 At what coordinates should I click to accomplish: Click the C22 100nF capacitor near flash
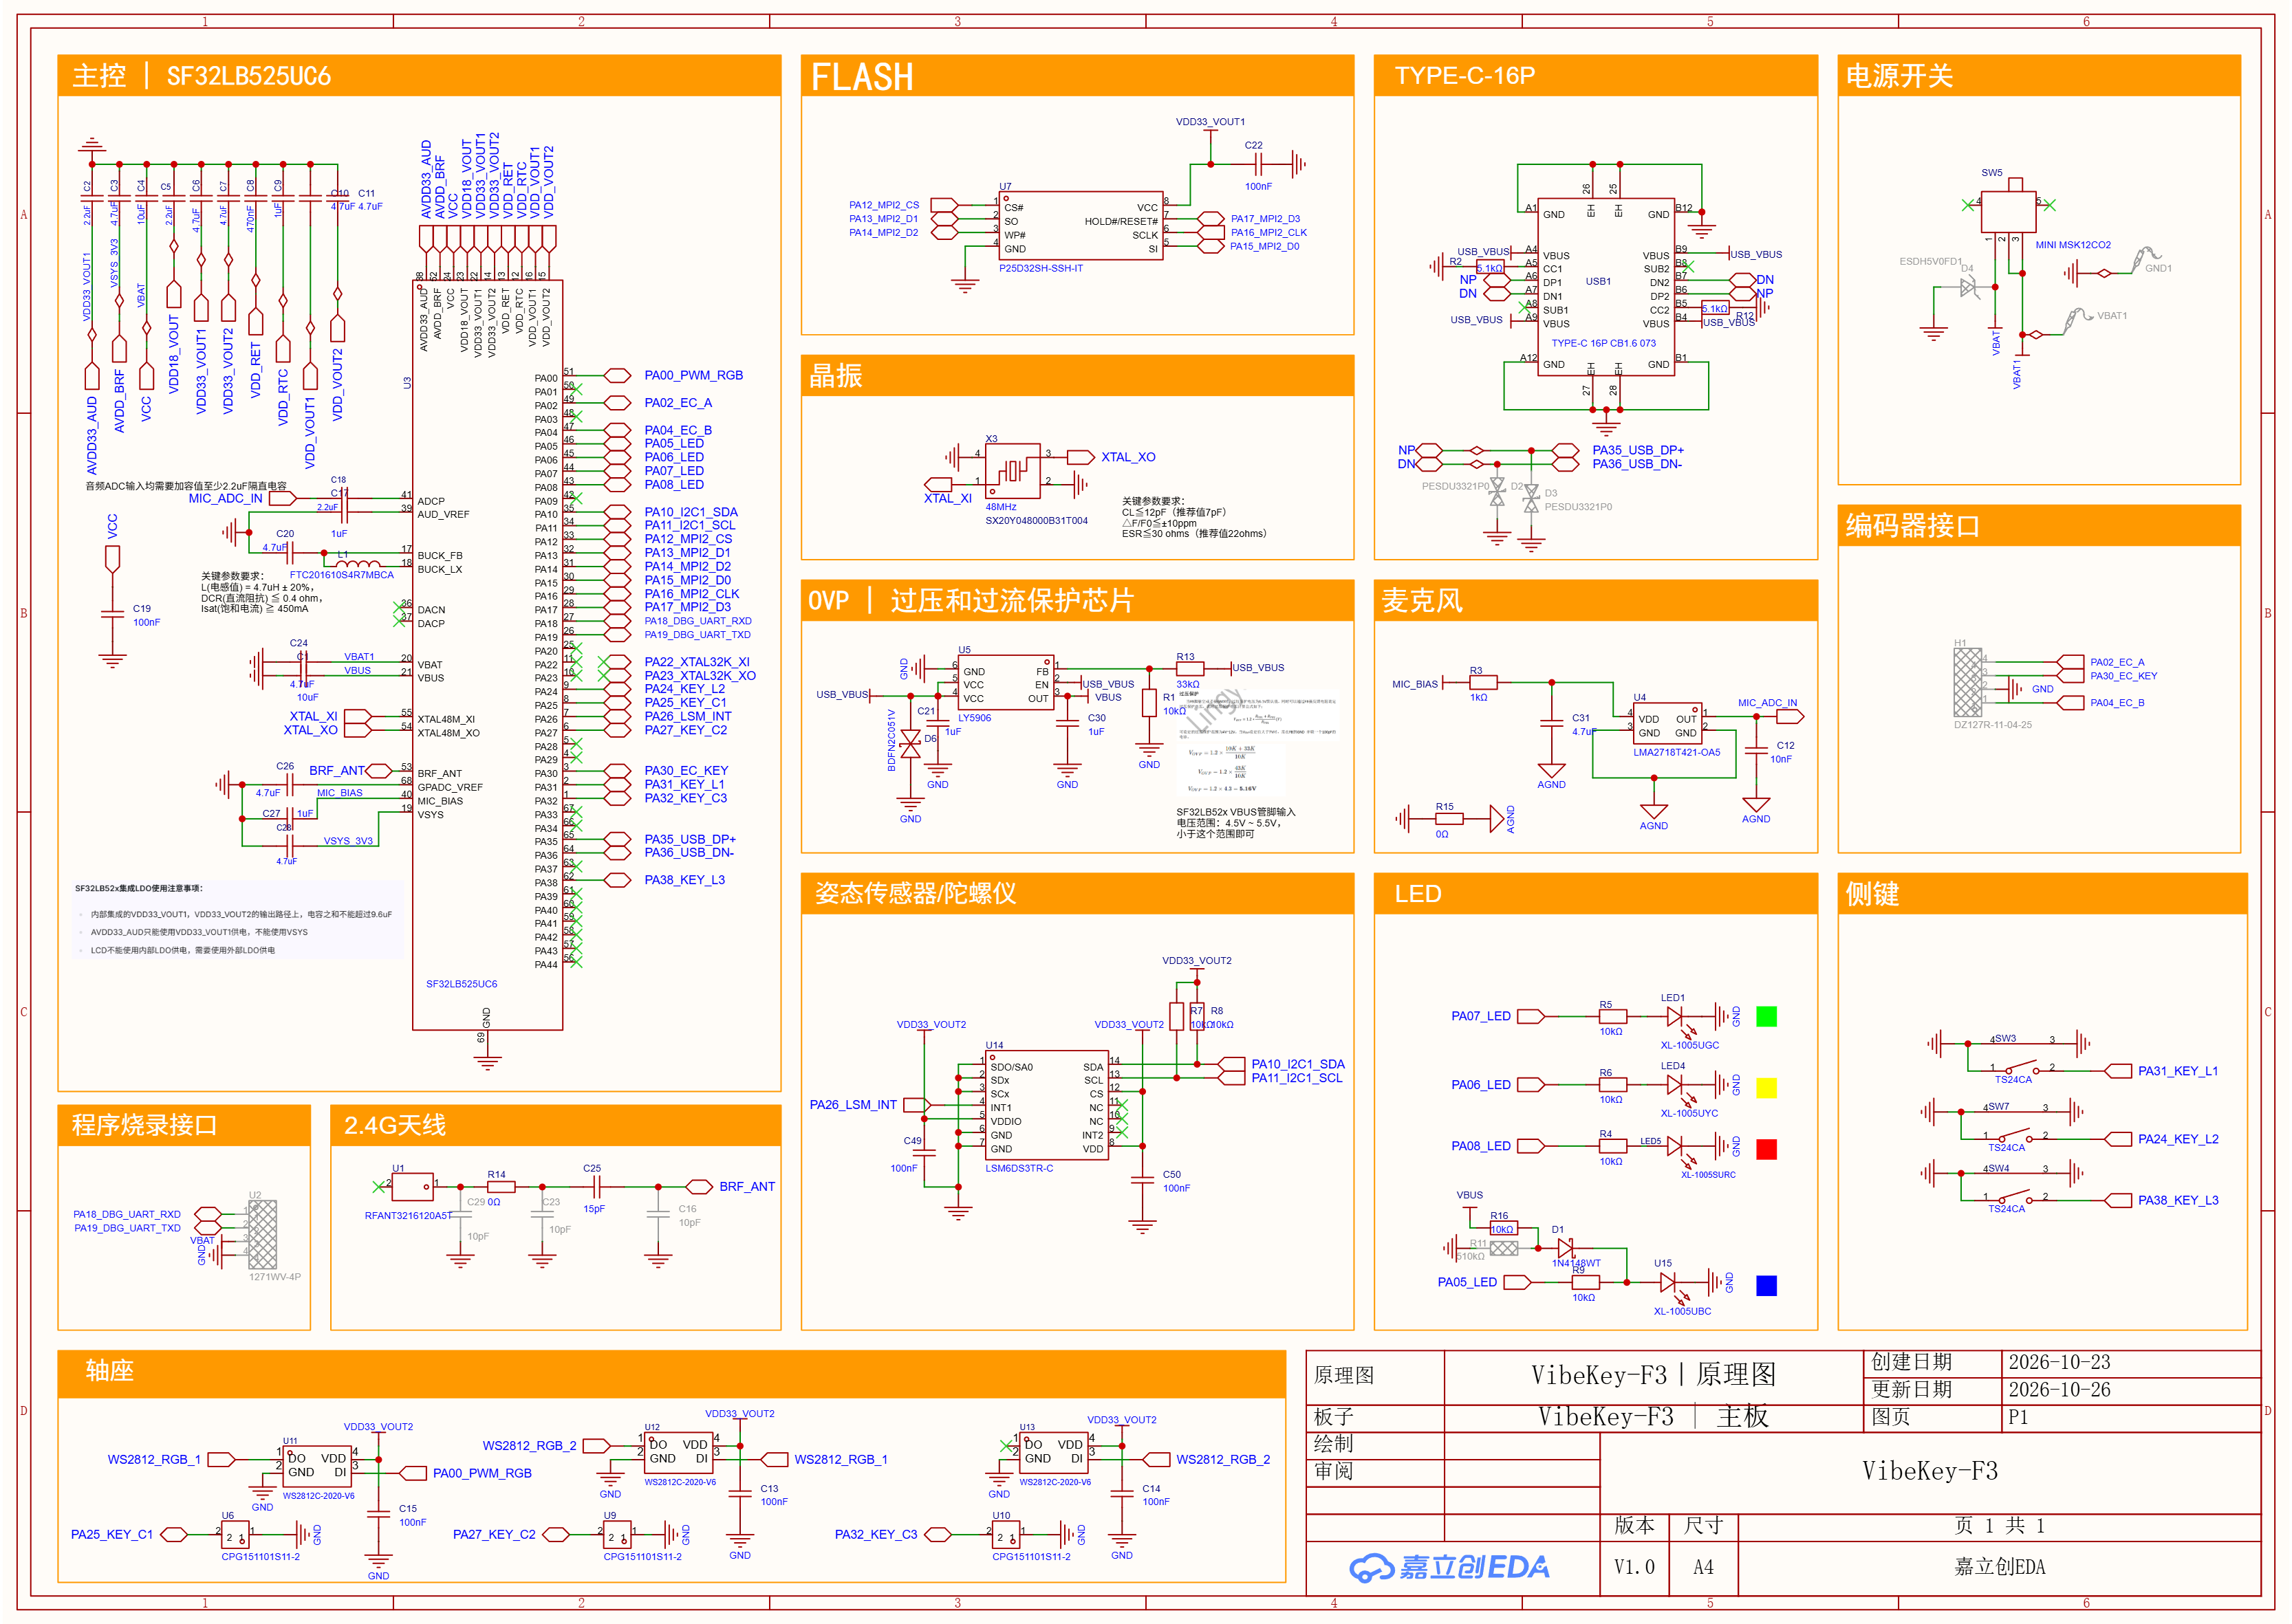1259,163
